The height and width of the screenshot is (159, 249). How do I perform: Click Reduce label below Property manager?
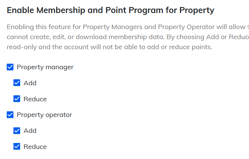coord(35,99)
